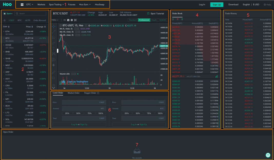Switch chart to Depth view
The height and width of the screenshot is (160, 274).
click(x=154, y=20)
